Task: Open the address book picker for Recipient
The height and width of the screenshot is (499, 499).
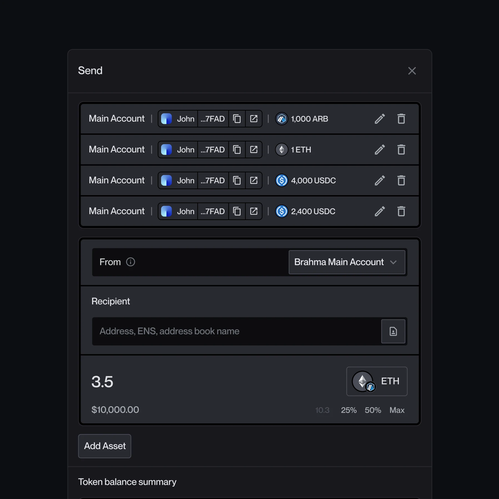Action: point(393,331)
